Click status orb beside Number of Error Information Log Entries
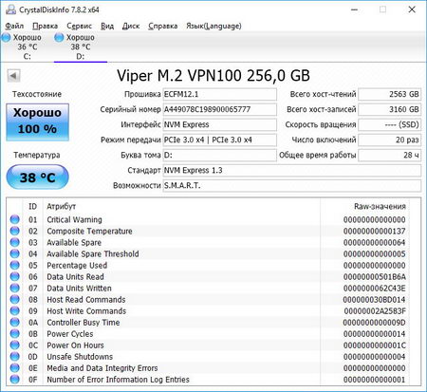 pyautogui.click(x=14, y=379)
